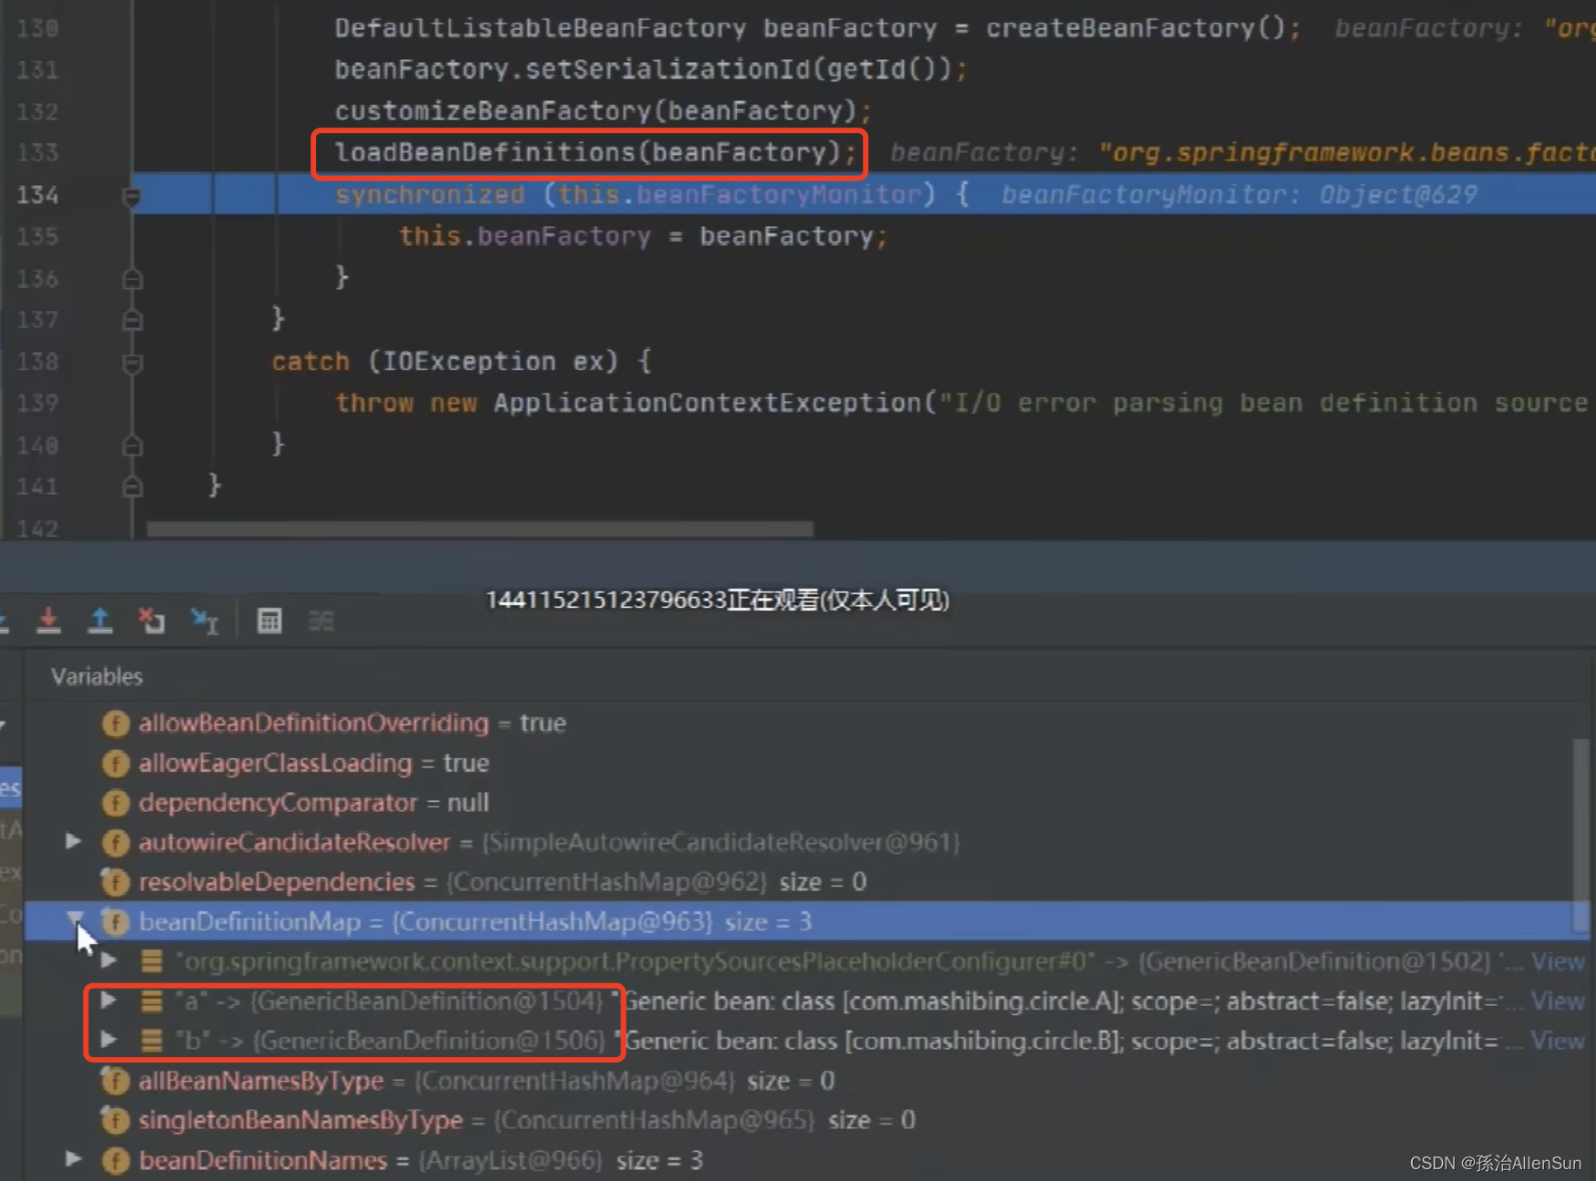Image resolution: width=1596 pixels, height=1181 pixels.
Task: Open the Evaluate Expression calculator icon
Action: tap(269, 621)
